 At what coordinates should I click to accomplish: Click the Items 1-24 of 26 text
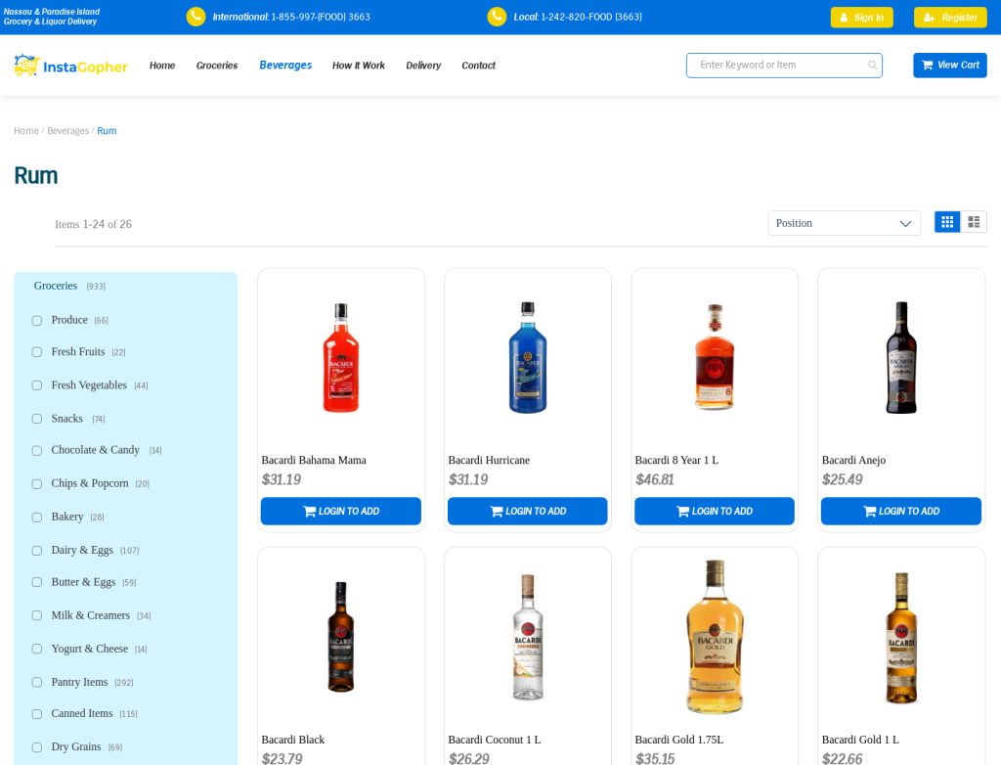click(93, 224)
